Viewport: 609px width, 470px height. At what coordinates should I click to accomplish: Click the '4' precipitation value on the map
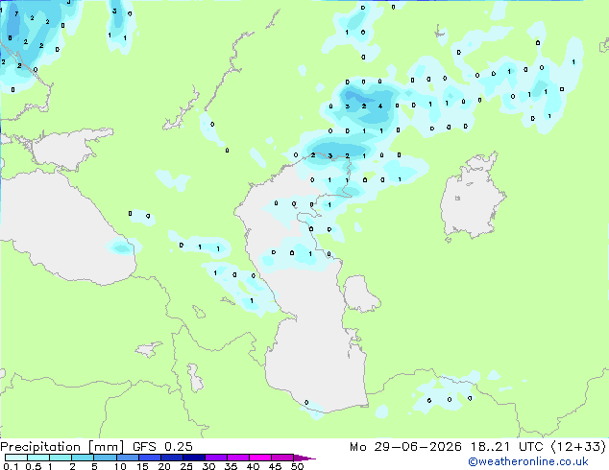(x=380, y=106)
